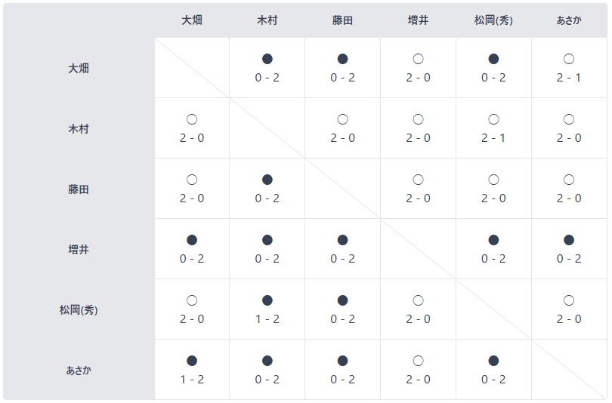Click the win circle for 木村 vs 大畑
The height and width of the screenshot is (403, 612).
click(192, 119)
